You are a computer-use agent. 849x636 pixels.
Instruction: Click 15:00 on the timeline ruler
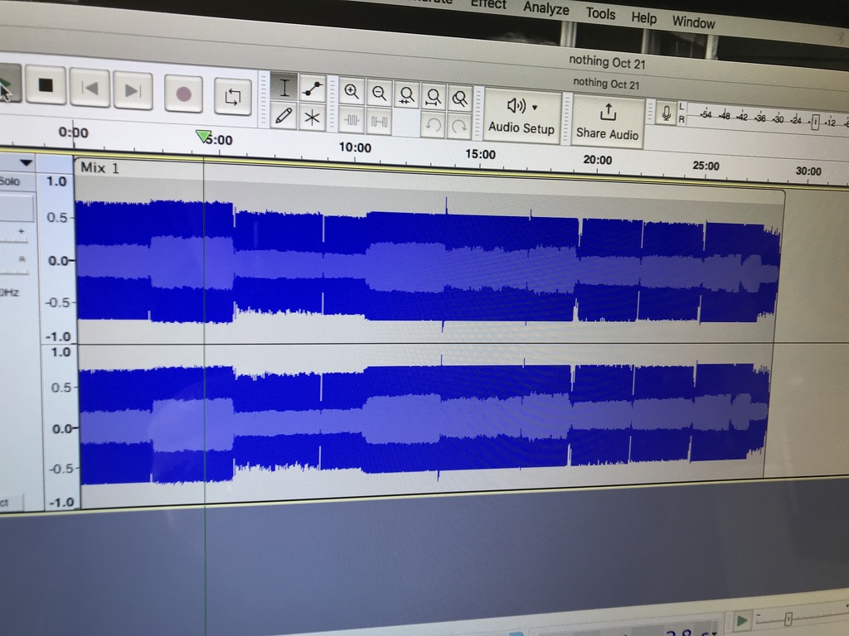click(x=480, y=154)
